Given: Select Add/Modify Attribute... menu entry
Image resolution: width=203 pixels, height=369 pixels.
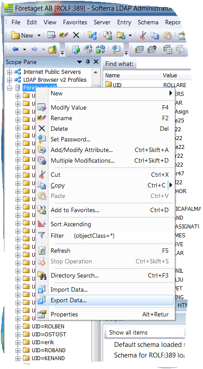Looking at the screenshot, I should tap(105, 150).
